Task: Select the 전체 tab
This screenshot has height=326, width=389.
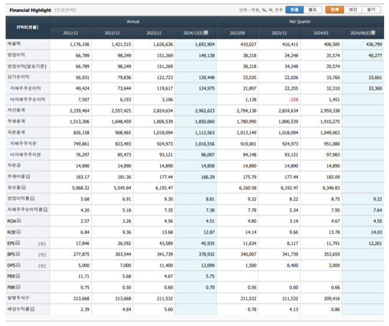Action: point(335,10)
